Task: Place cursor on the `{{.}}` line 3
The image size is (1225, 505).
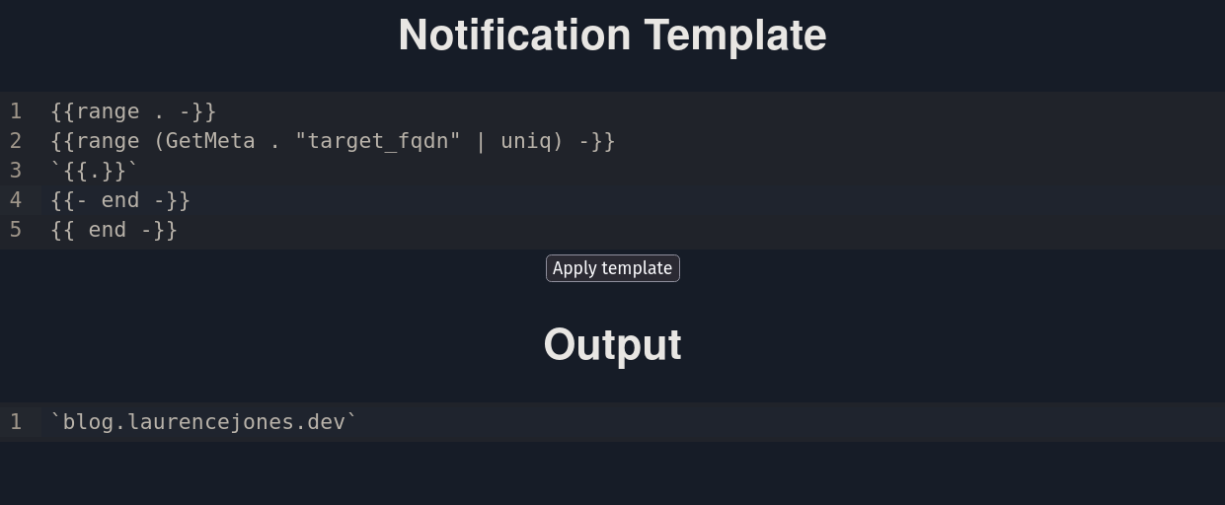Action: [95, 171]
